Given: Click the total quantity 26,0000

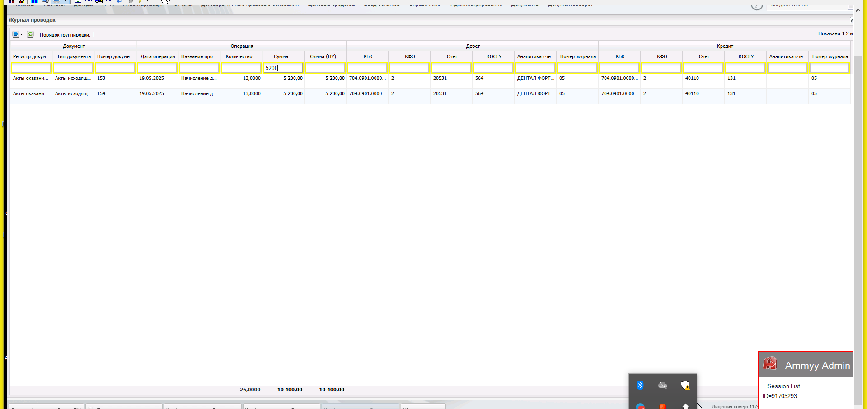Looking at the screenshot, I should 250,390.
